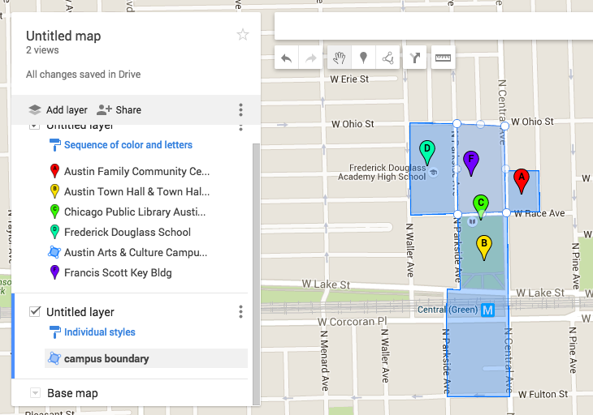The width and height of the screenshot is (593, 415).
Task: Click polygon icon next to Austin Arts & Culture
Action: [x=54, y=252]
